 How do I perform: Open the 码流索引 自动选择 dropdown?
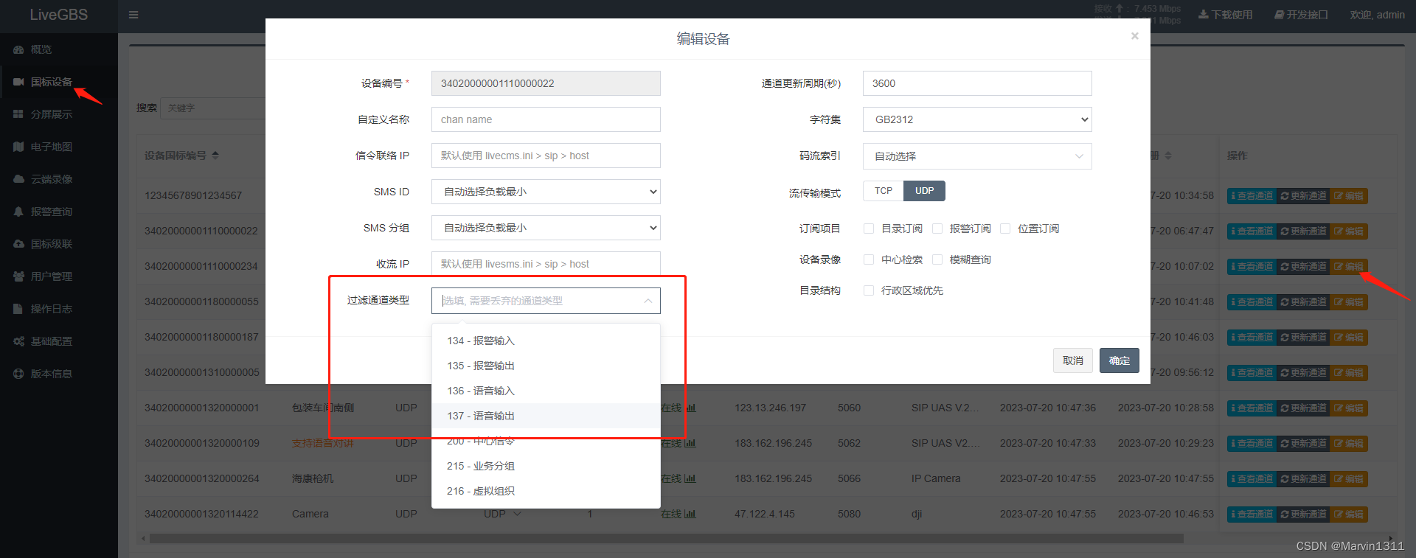click(977, 156)
